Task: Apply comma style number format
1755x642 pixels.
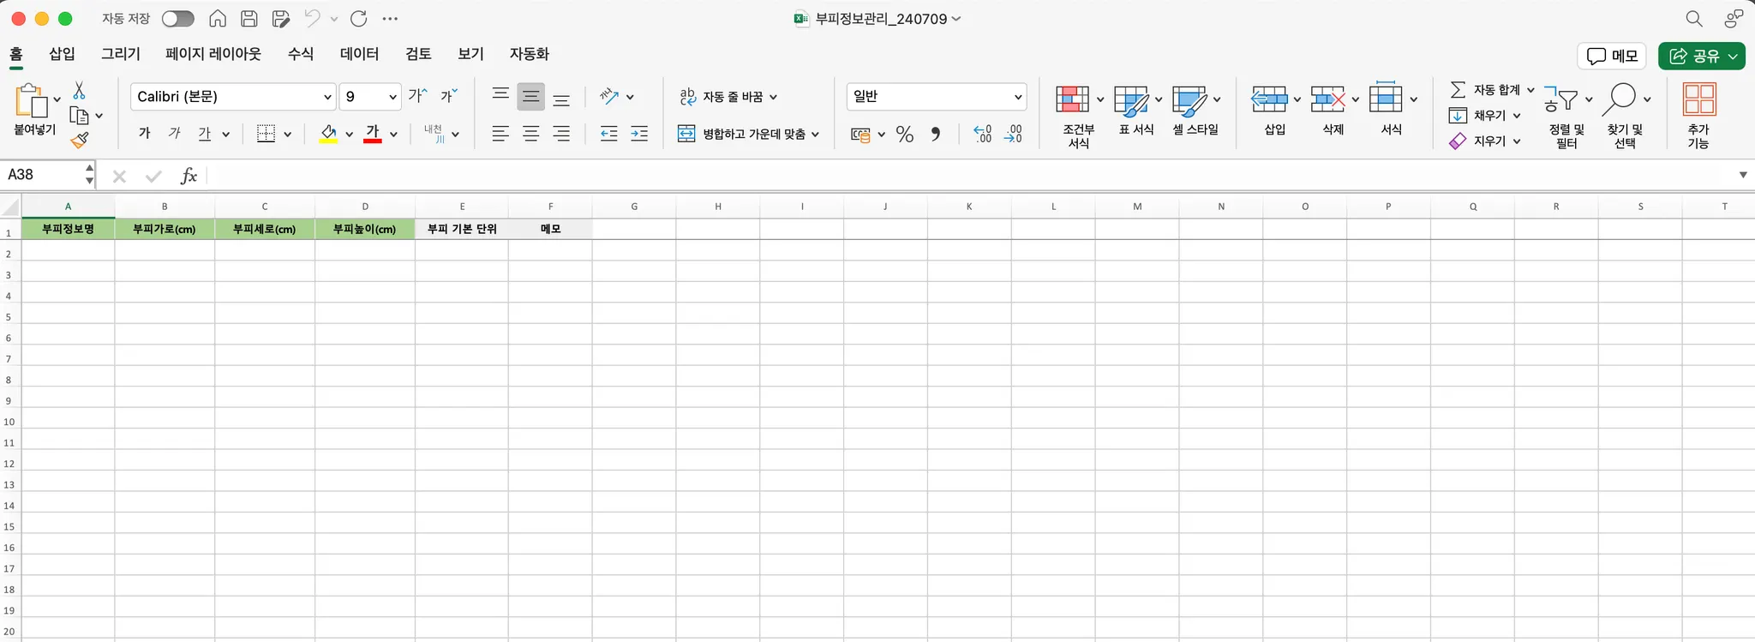Action: pos(936,134)
